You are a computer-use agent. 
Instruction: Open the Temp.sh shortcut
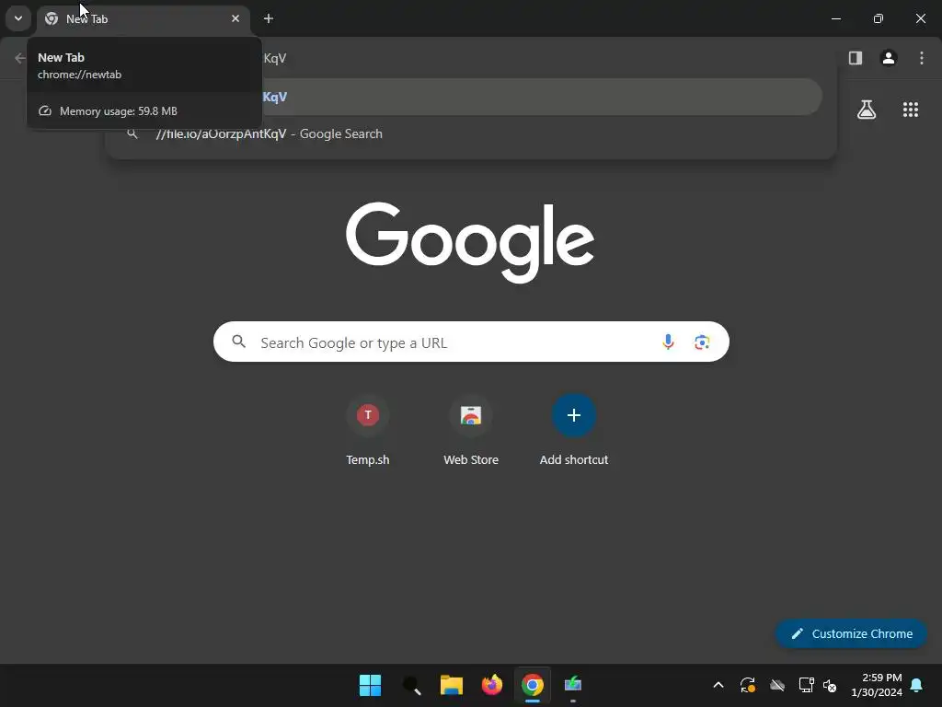(368, 431)
